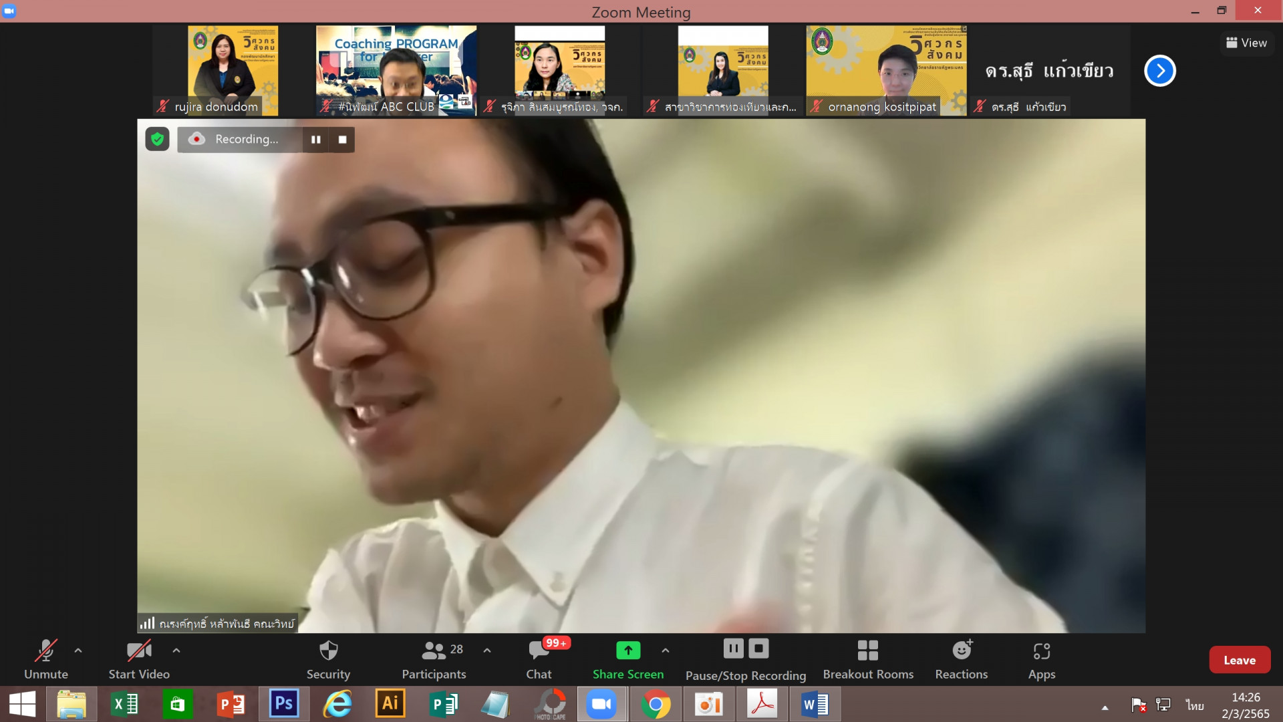Select the ornanong kositpipat video thumbnail

click(x=885, y=70)
